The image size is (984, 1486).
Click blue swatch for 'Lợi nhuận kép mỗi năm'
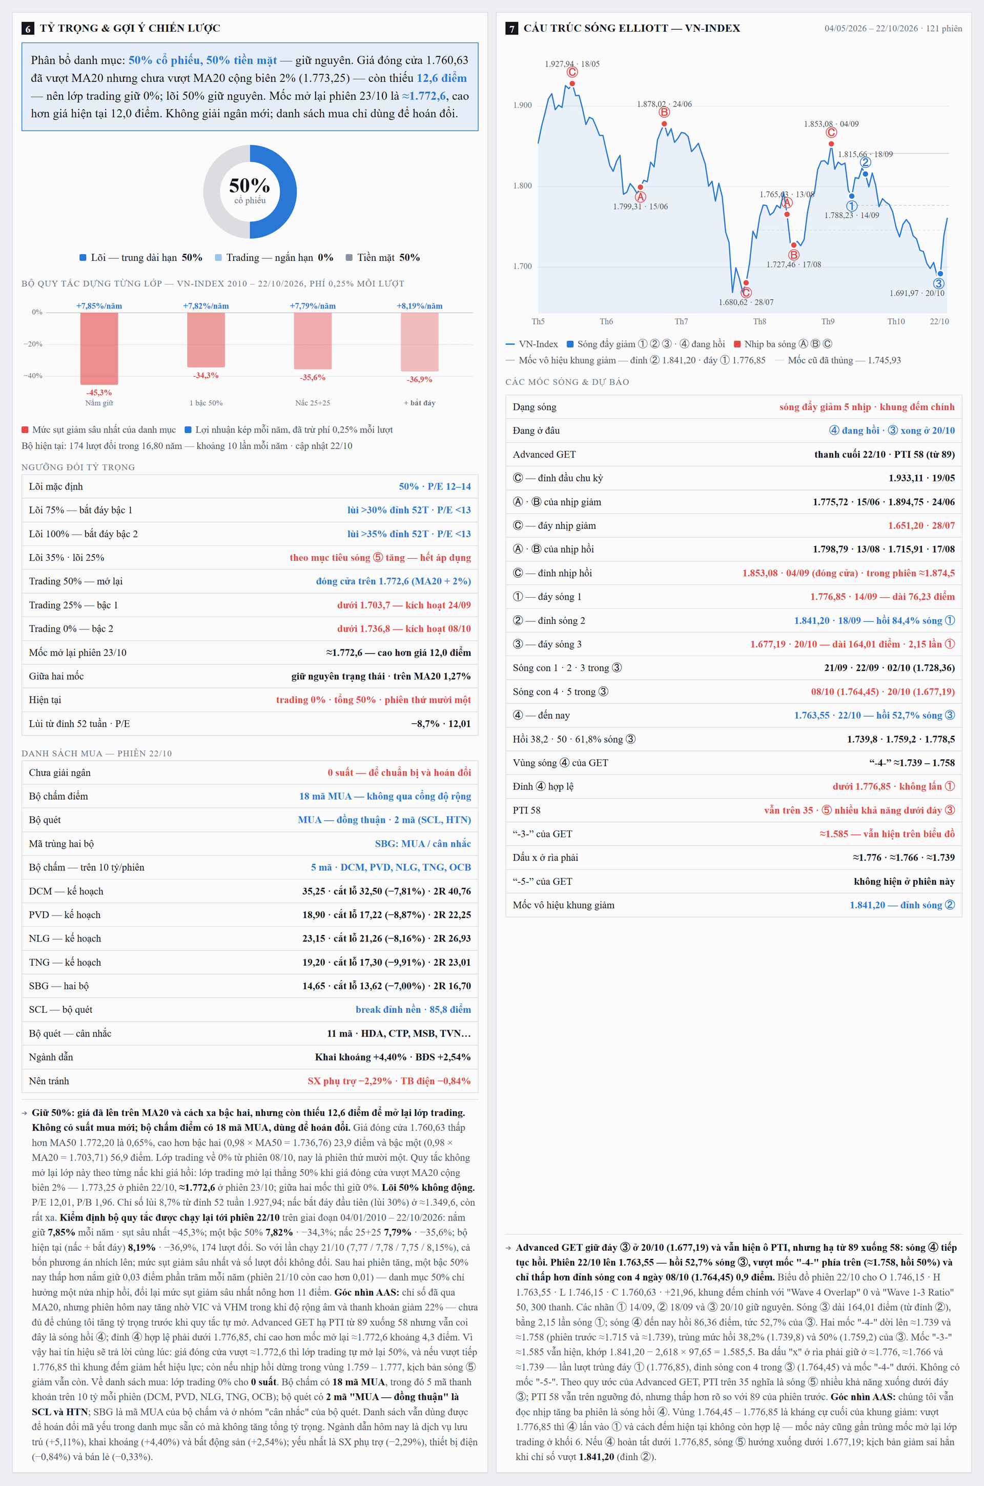click(188, 430)
